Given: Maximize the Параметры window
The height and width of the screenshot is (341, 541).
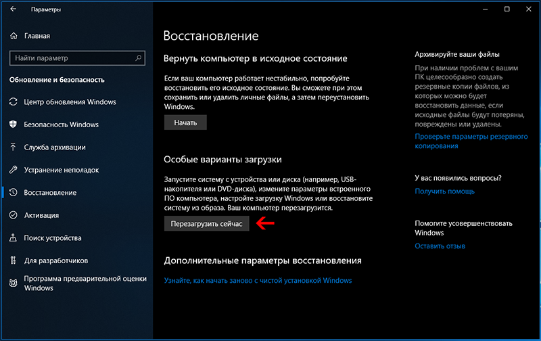Looking at the screenshot, I should click(x=507, y=9).
